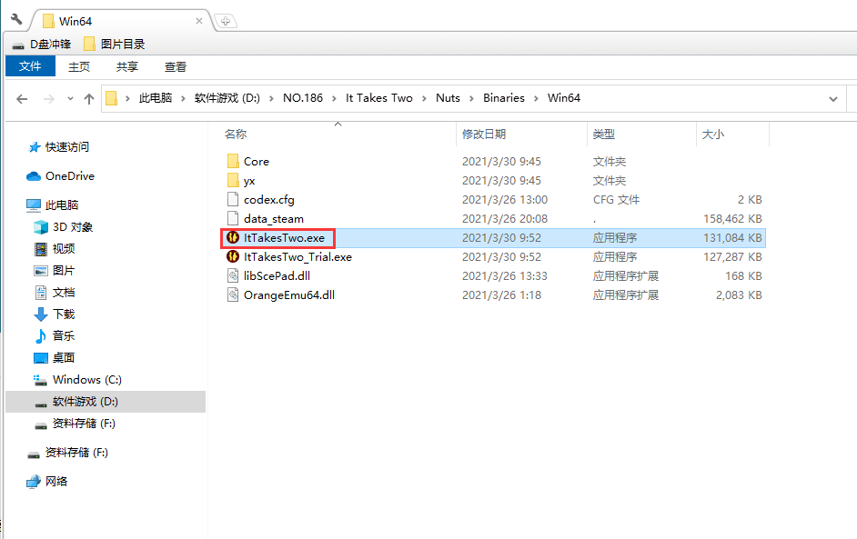Image resolution: width=857 pixels, height=539 pixels.
Task: Close the Win64 tab
Action: point(199,21)
